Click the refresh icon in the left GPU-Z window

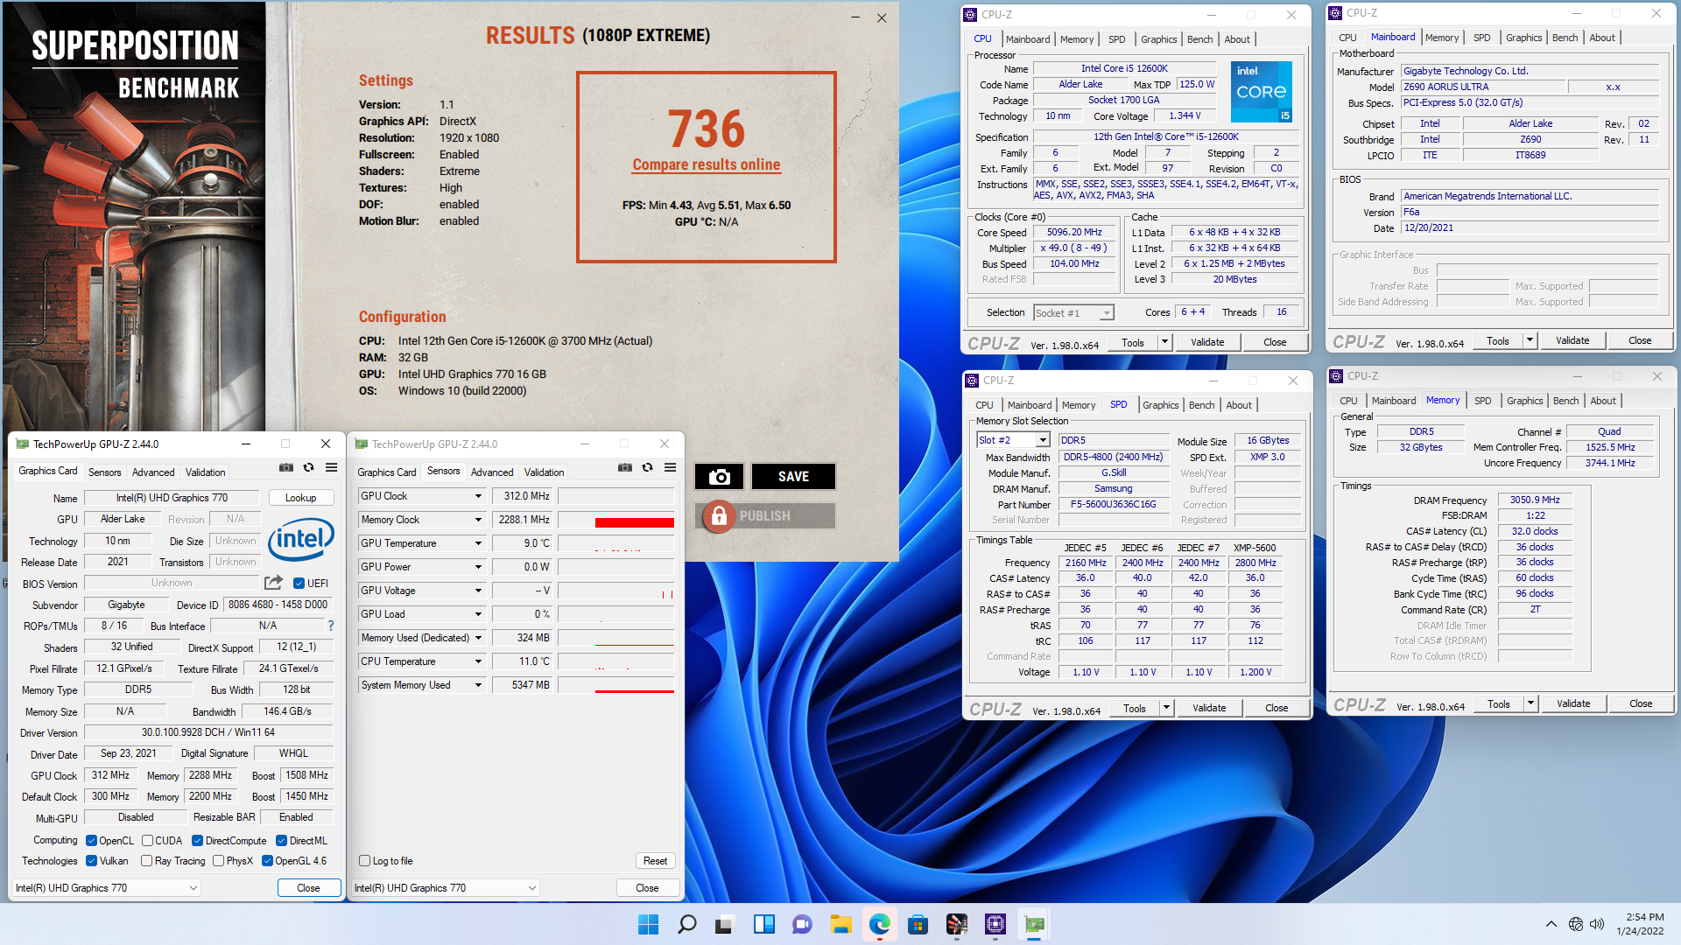[x=308, y=467]
